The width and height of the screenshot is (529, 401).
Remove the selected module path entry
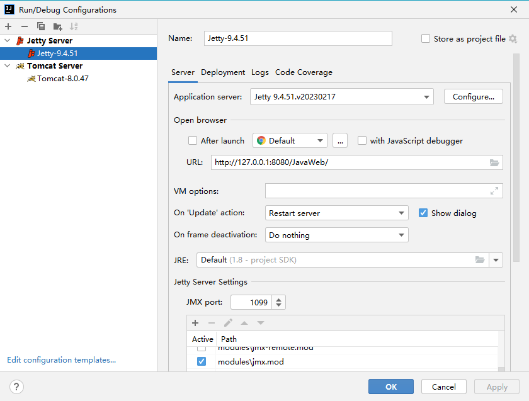click(x=212, y=323)
